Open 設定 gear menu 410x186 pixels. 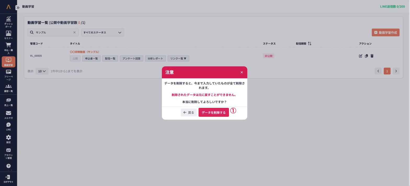tap(8, 139)
